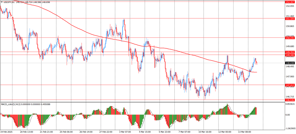Click the 149.352 red price label

(289, 52)
